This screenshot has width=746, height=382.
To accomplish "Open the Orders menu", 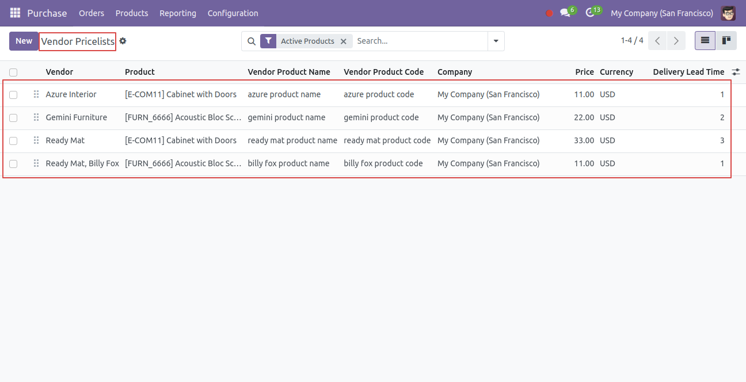I will 92,13.
